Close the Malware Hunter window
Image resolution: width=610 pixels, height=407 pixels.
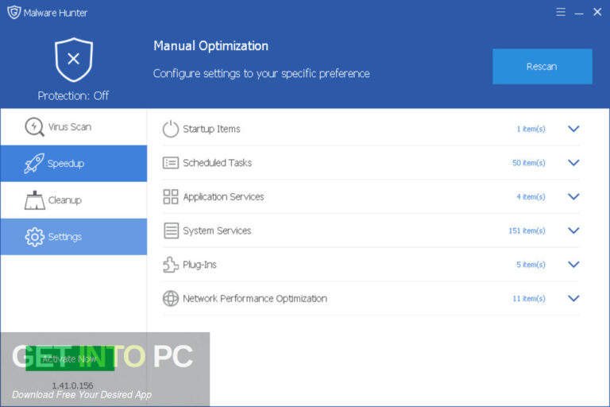[x=597, y=12]
